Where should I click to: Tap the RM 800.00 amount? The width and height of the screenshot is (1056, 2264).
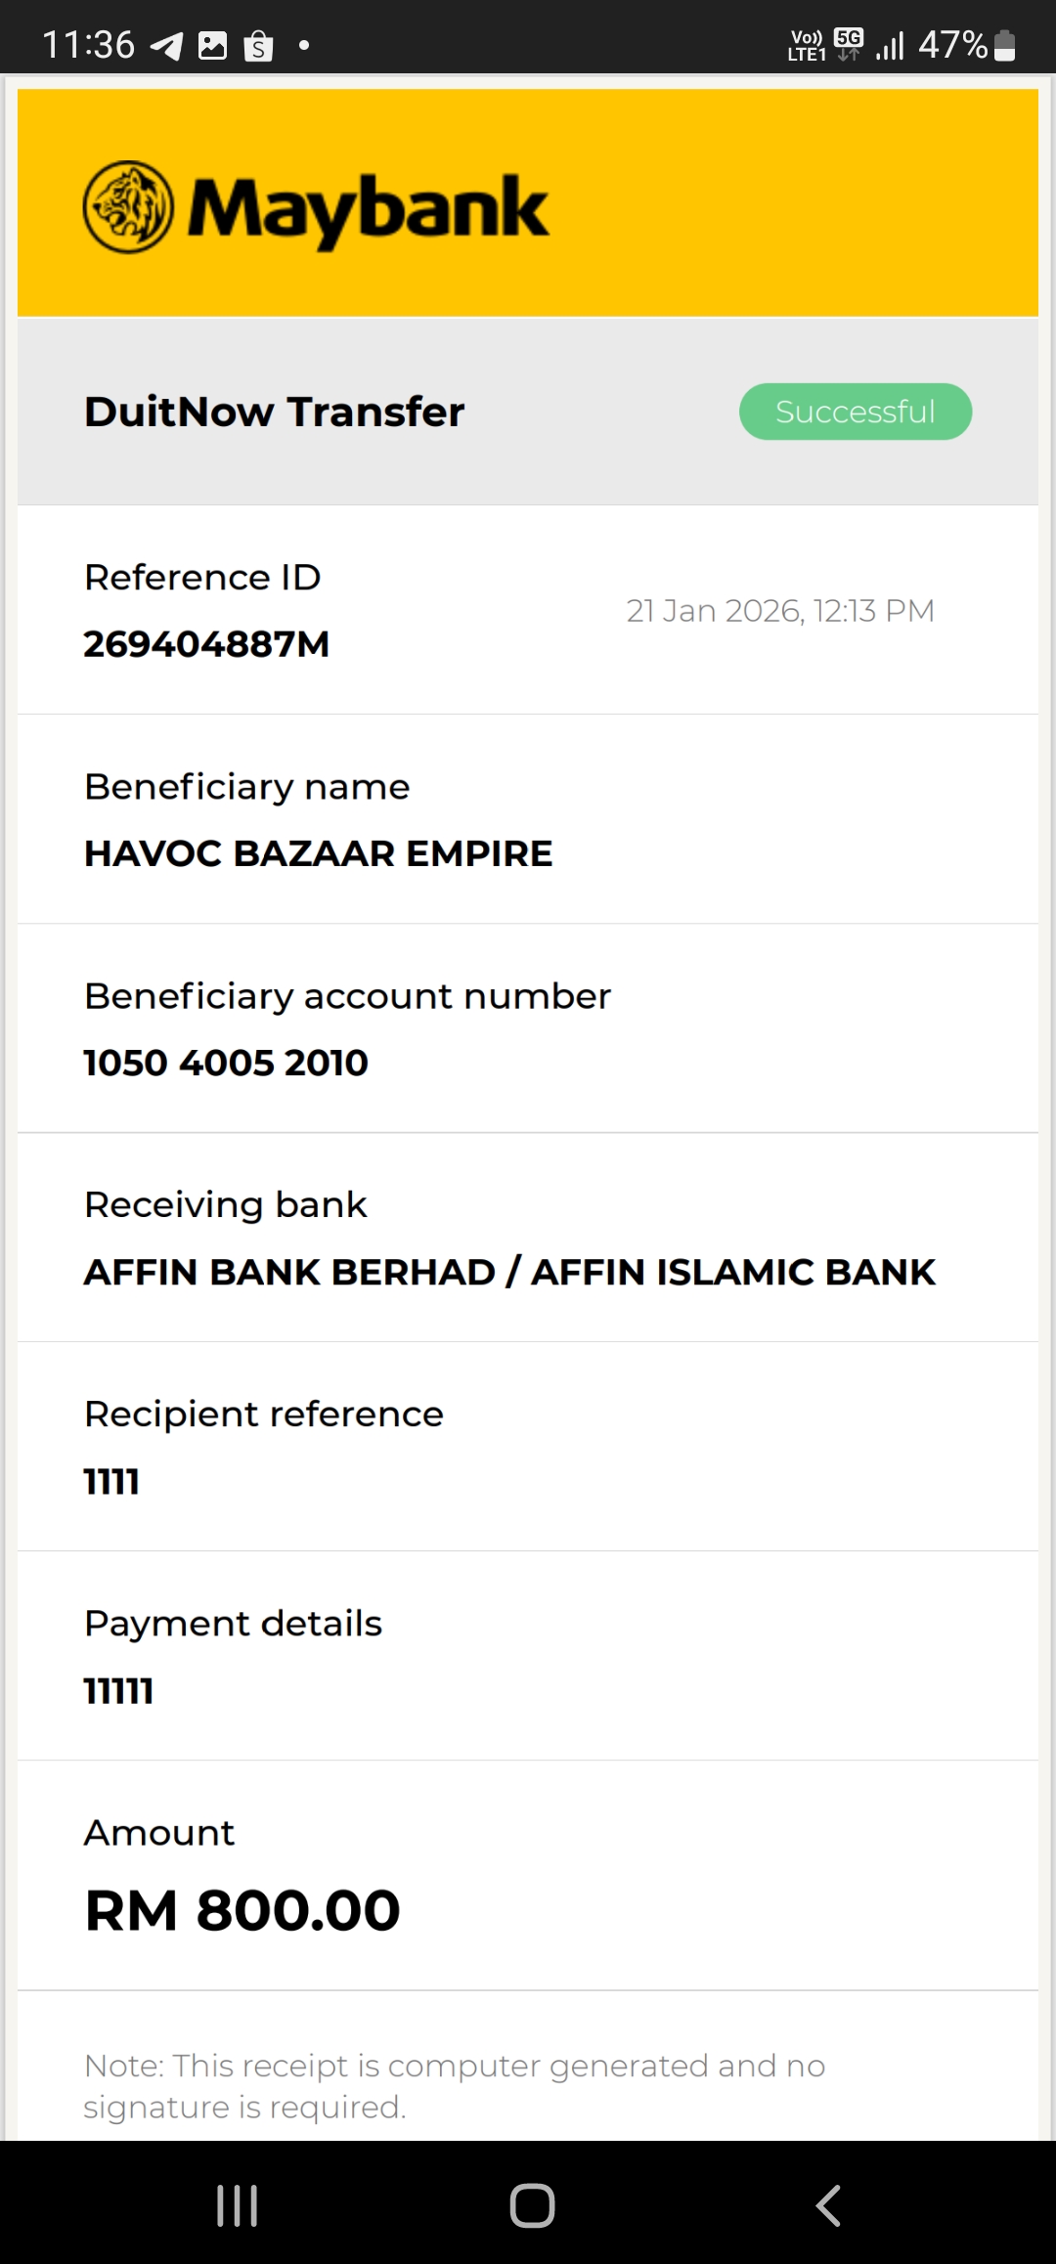(242, 1910)
